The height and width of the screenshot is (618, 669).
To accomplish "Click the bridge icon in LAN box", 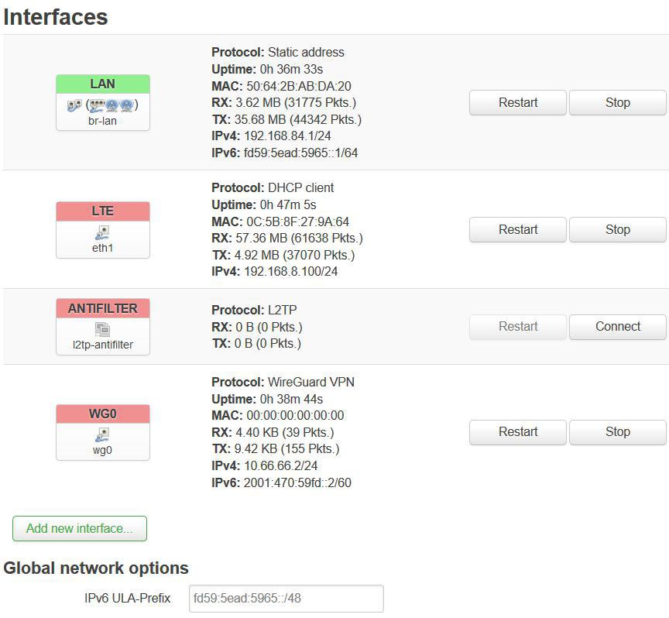I will click(74, 105).
